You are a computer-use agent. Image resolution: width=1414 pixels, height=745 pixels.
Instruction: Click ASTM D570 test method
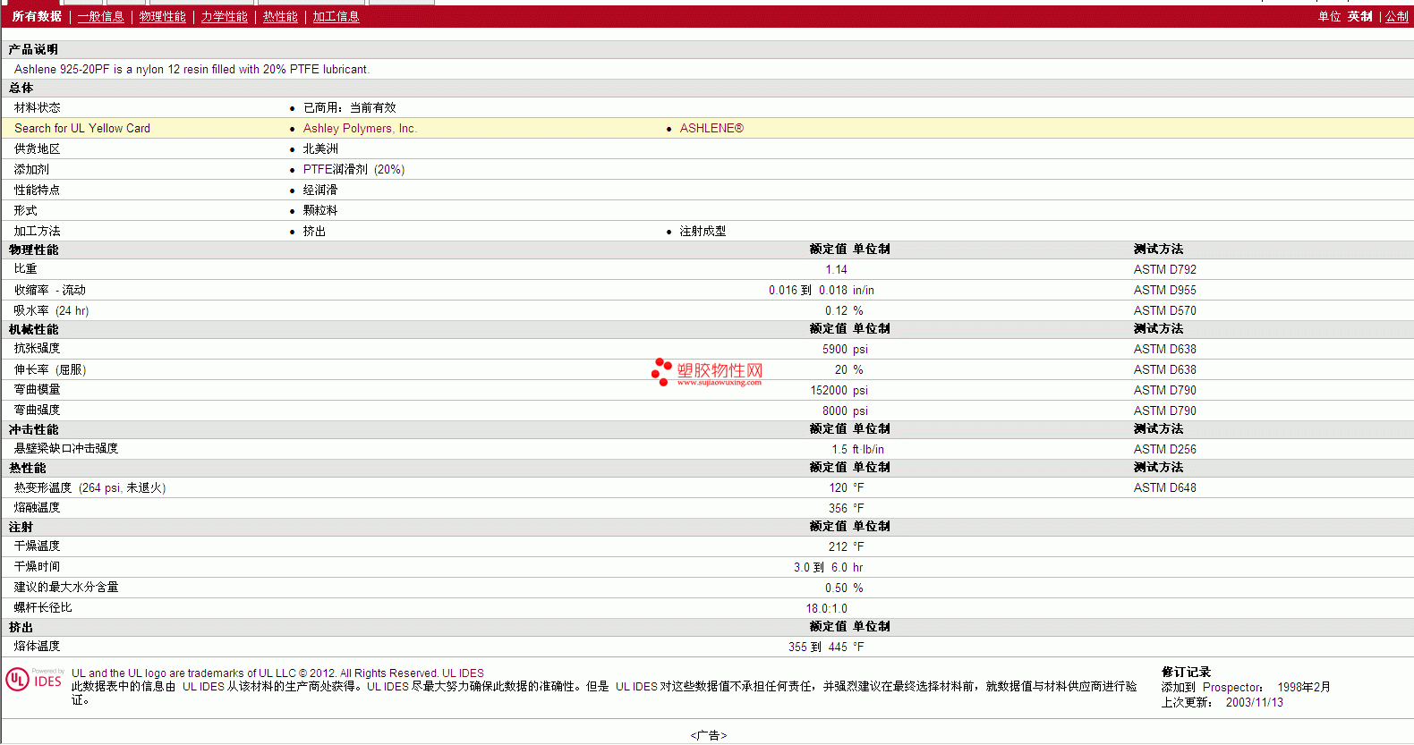pyautogui.click(x=1164, y=311)
